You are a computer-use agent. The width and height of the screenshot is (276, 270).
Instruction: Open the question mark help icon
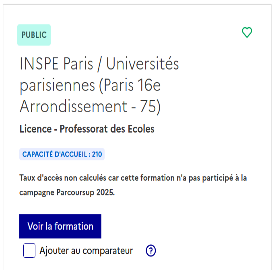tap(151, 251)
